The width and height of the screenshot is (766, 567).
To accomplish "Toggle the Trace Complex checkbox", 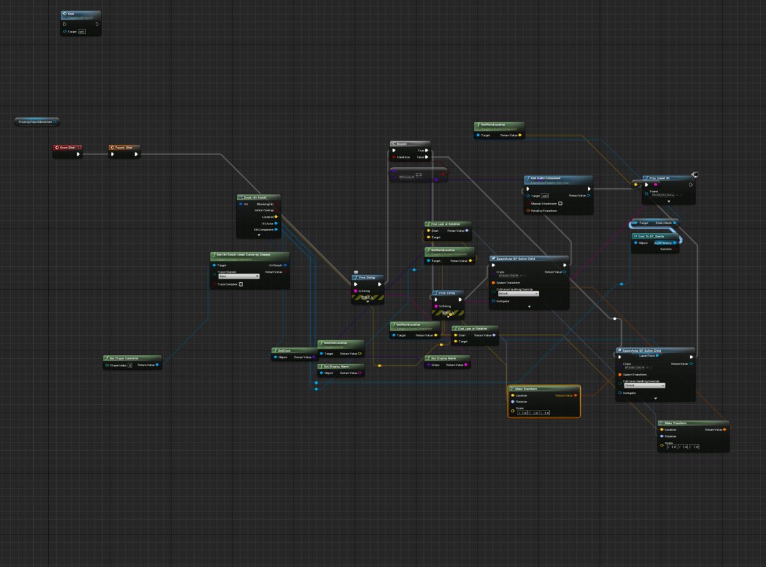I will 241,284.
